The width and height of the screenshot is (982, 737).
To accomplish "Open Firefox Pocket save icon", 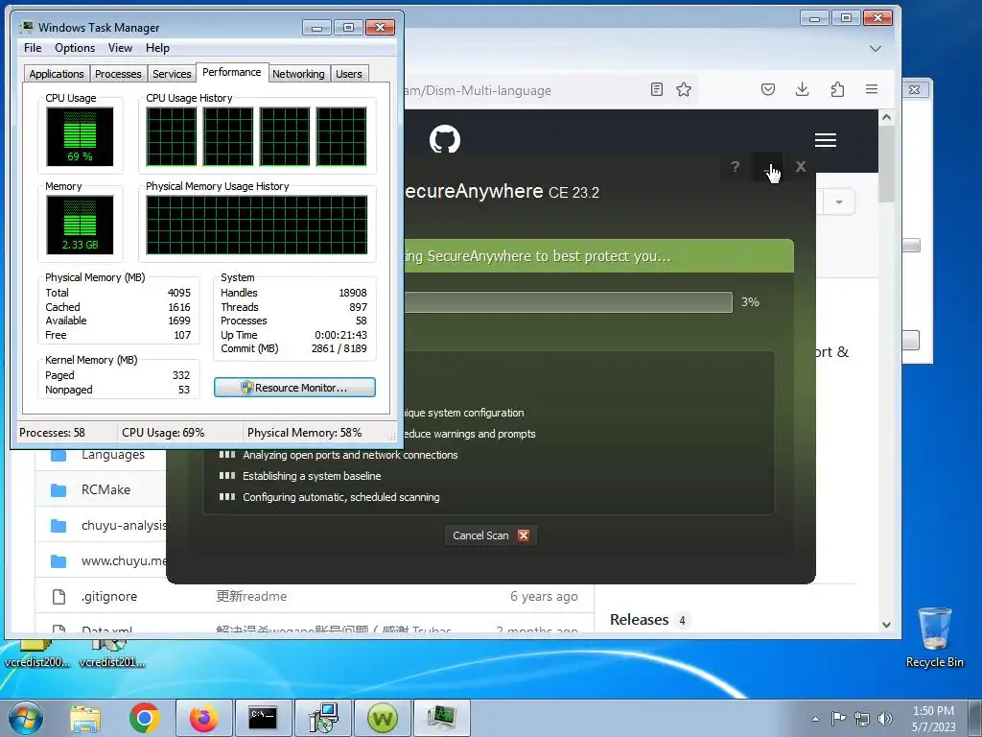I will click(768, 89).
